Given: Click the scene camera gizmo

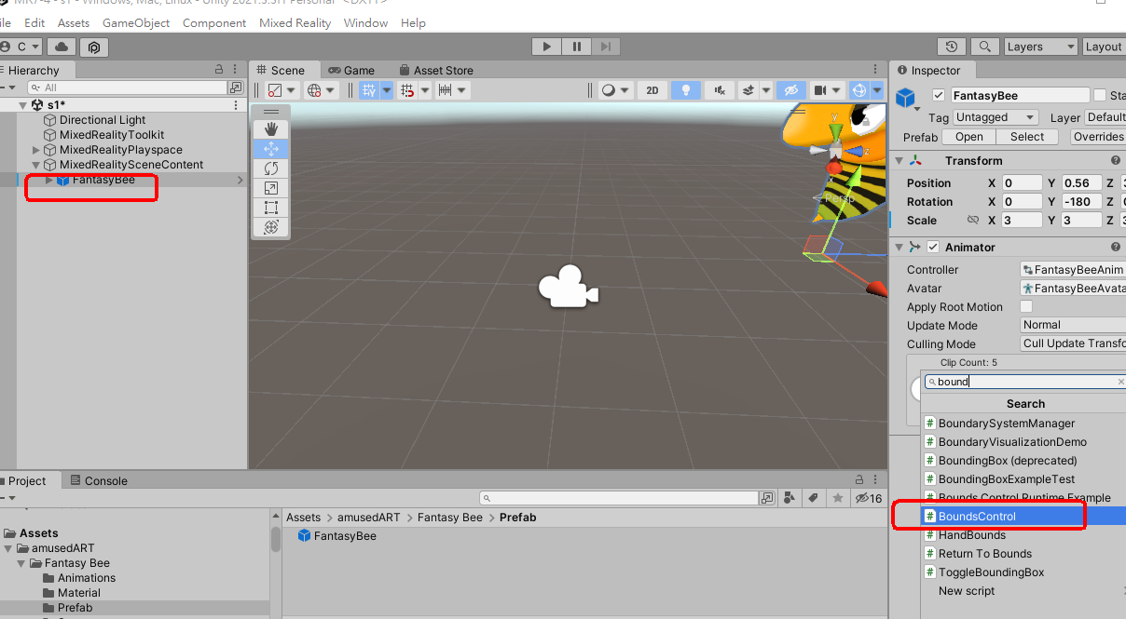Looking at the screenshot, I should tap(569, 287).
